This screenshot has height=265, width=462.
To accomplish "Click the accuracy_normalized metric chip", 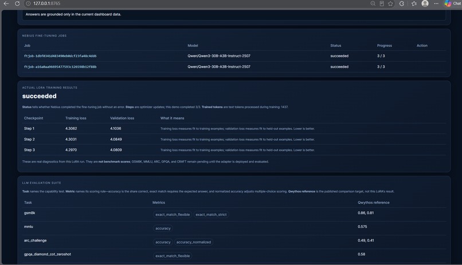I will click(x=194, y=242).
